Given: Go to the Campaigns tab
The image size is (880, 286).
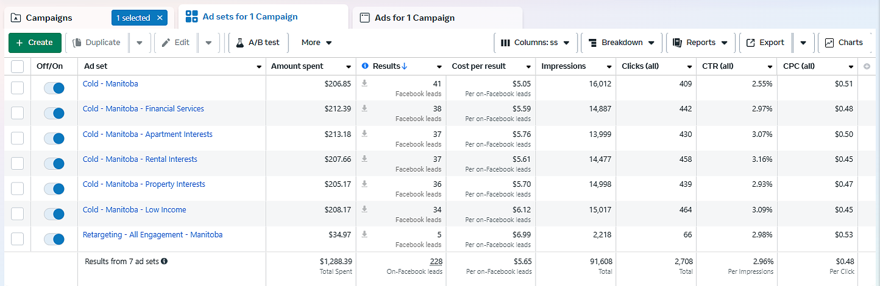Looking at the screenshot, I should (x=49, y=18).
